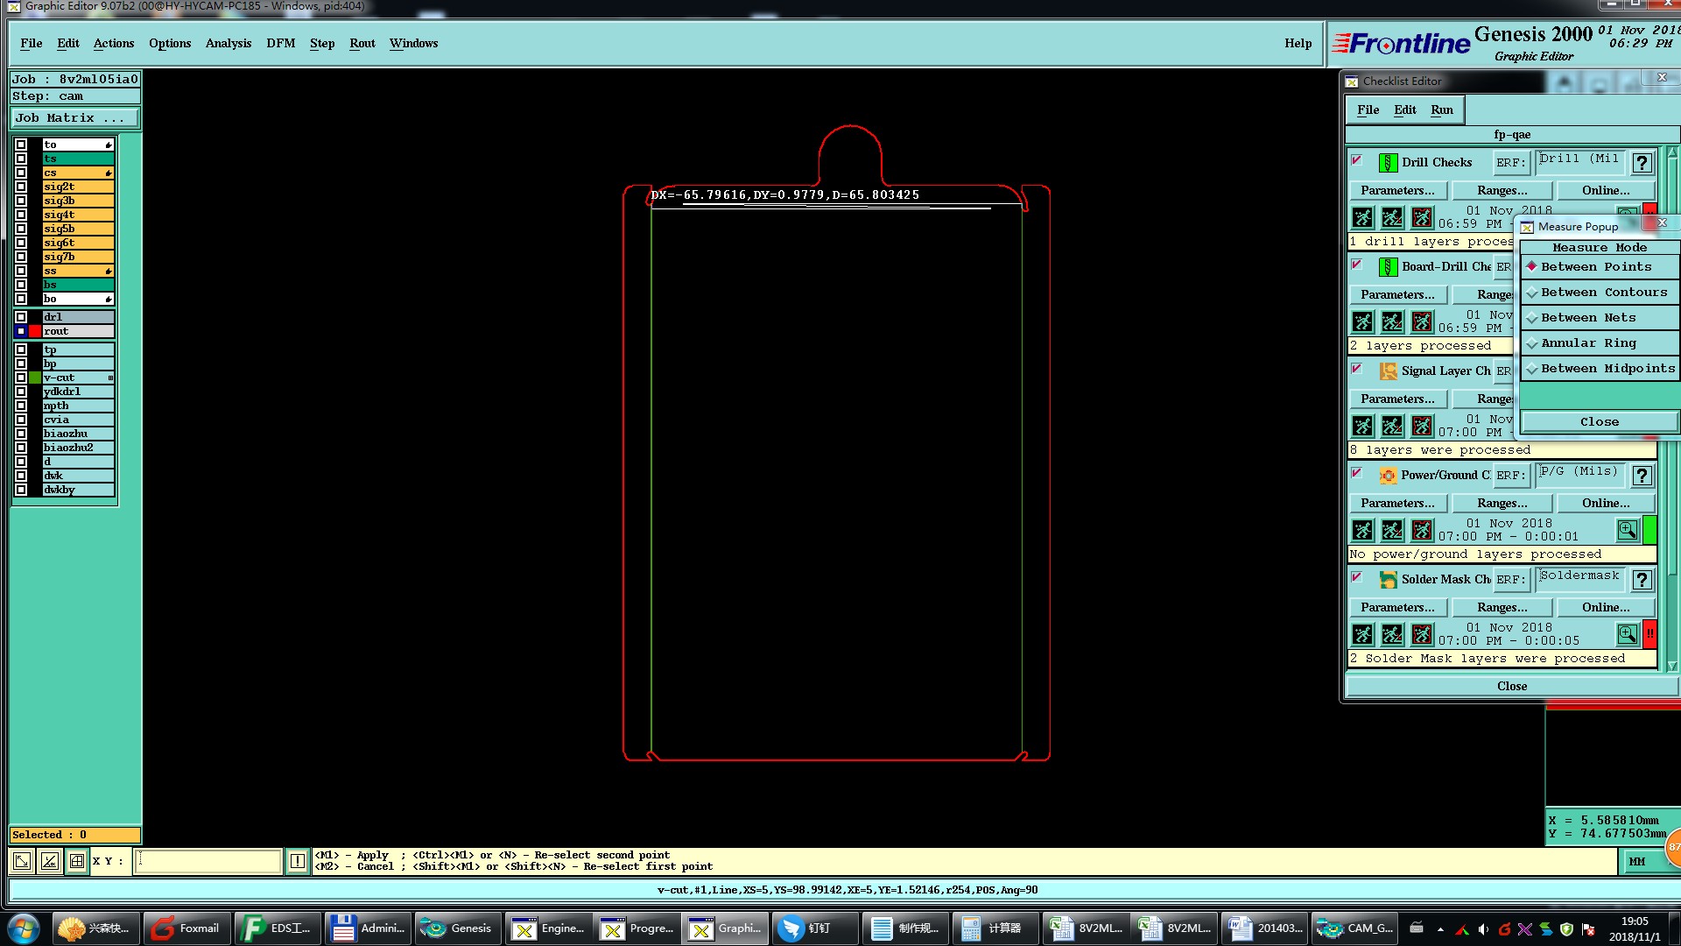Click the exclamation mark icon next to coordinate field
Image resolution: width=1681 pixels, height=946 pixels.
point(298,861)
